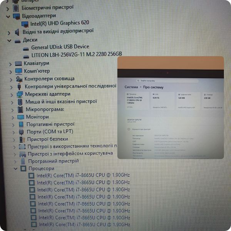Screen dimensions: 231x231
Task: Select the topmost Intel(R) Core(TM) i7-8665U processor entry
Action: [x=83, y=175]
